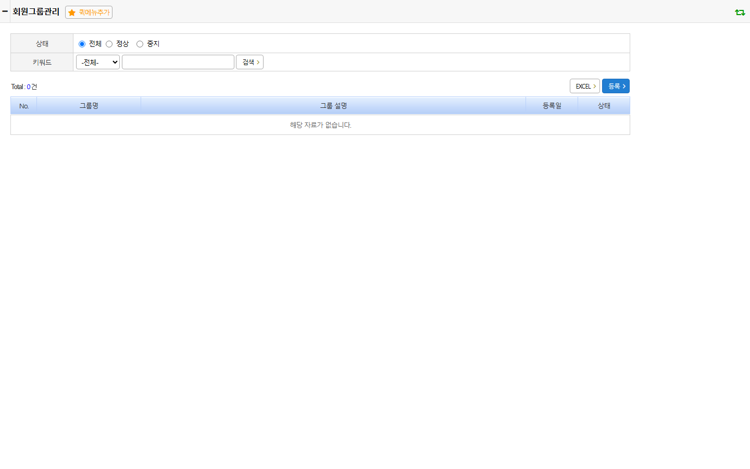Viewport: 750px width, 469px height.
Task: Select the 중지 status radio button
Action: pos(140,44)
